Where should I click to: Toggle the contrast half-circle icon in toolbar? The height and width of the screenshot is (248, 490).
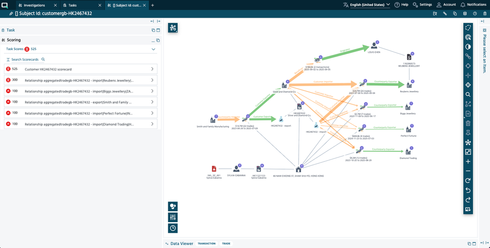pos(468,46)
